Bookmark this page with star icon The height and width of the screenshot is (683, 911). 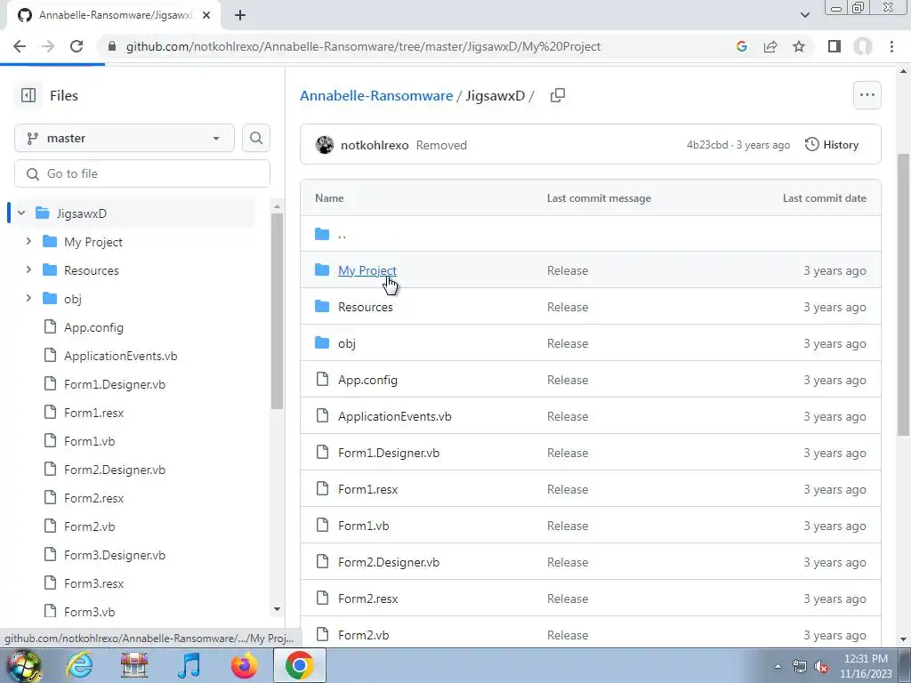point(799,46)
